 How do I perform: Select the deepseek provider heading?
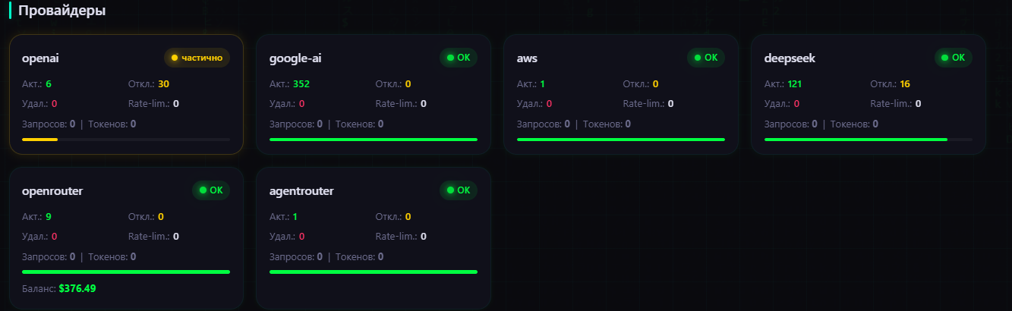pos(790,58)
